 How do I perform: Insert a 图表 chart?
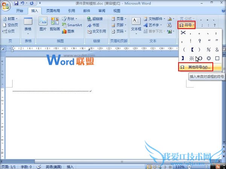click(x=68, y=31)
